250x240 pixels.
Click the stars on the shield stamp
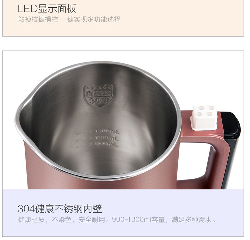(x=99, y=88)
